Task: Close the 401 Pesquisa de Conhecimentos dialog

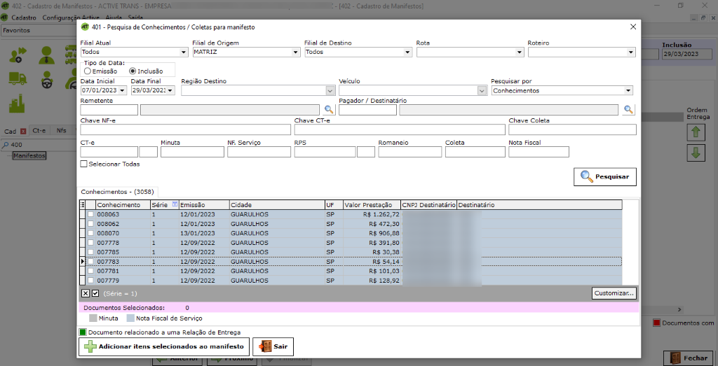Action: pyautogui.click(x=633, y=27)
